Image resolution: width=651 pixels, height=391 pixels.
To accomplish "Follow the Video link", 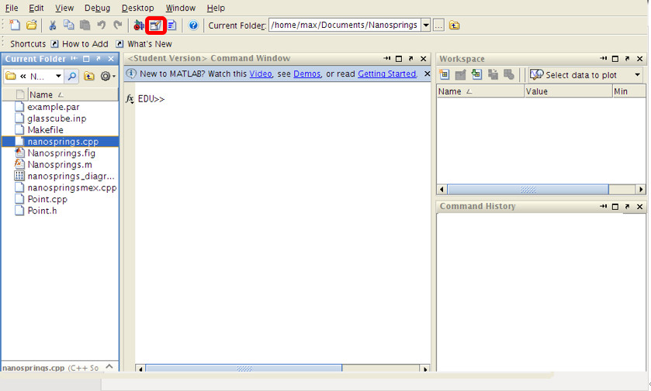I will 260,74.
